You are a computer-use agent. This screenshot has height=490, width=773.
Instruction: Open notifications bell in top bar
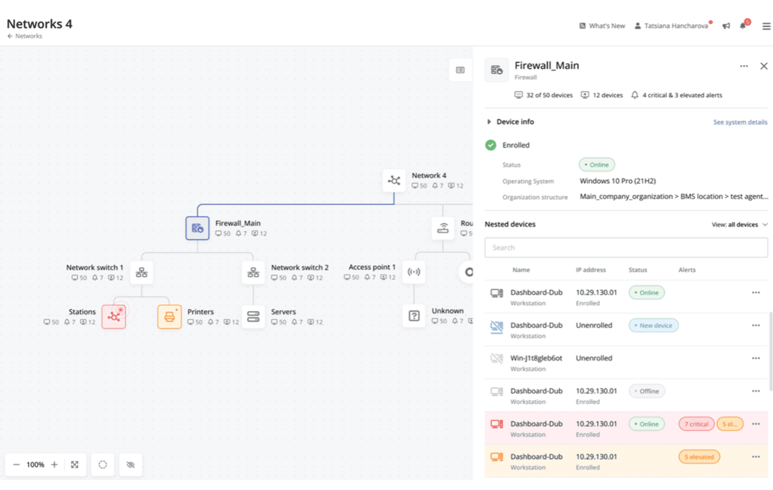(743, 26)
